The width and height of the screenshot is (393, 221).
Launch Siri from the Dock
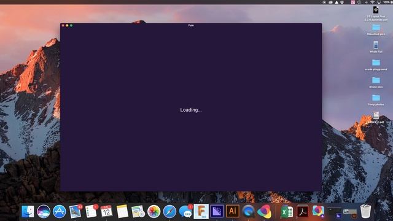44,211
